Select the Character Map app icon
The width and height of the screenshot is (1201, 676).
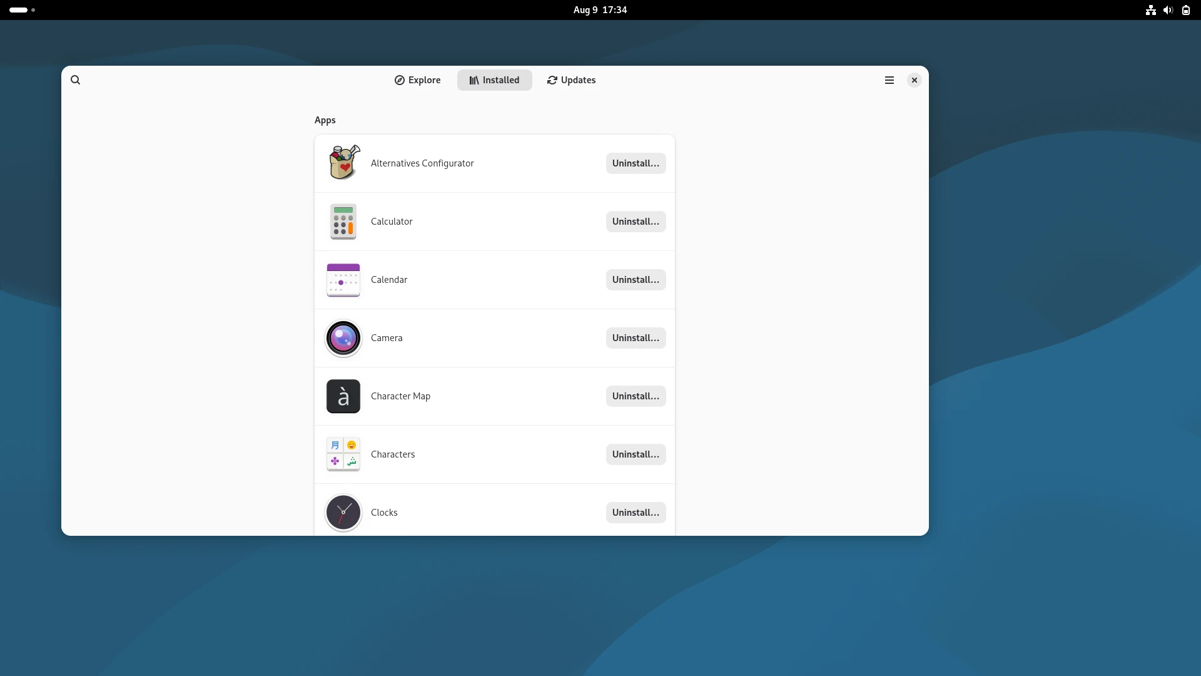click(343, 396)
